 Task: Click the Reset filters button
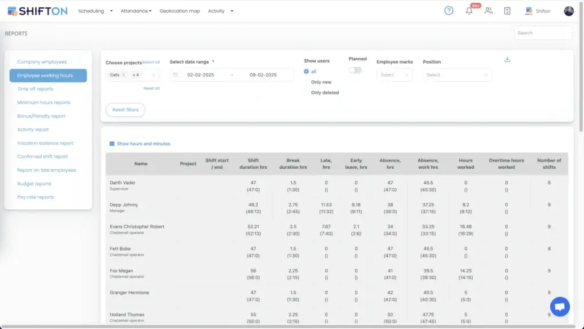tap(125, 109)
